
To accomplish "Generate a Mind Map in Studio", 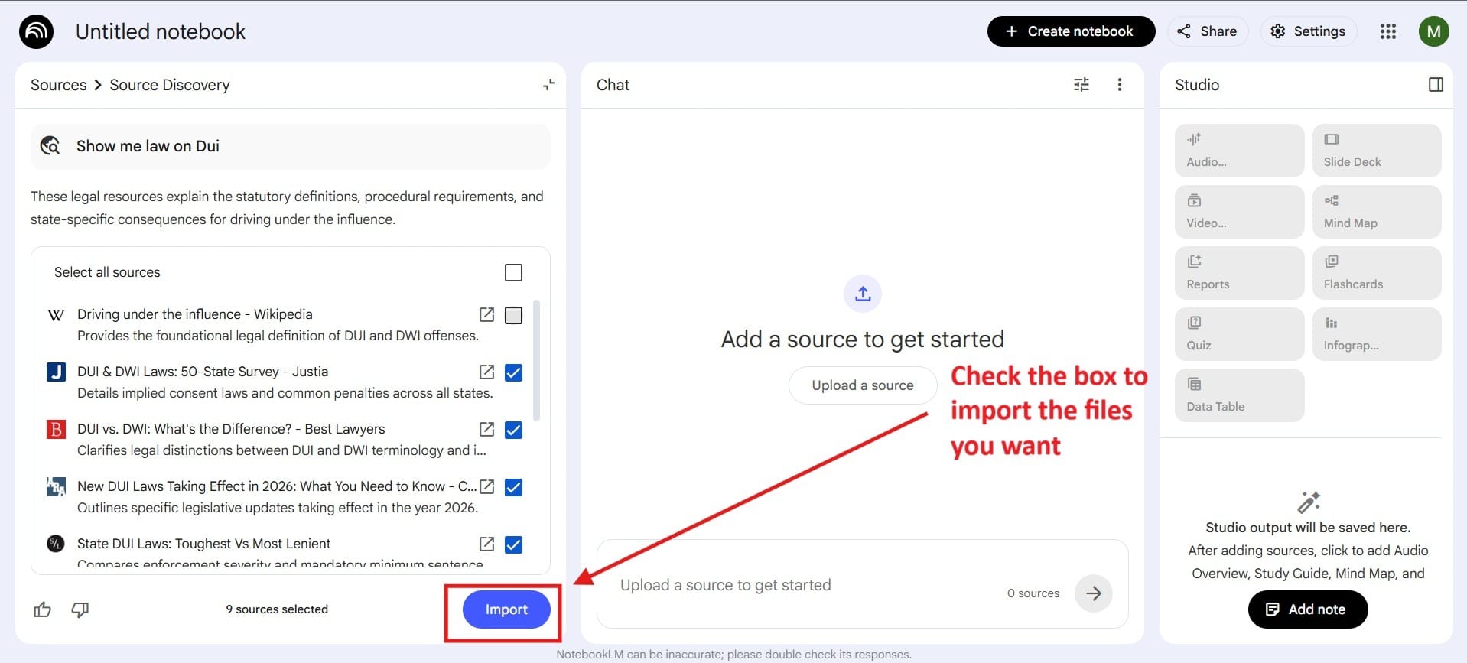I will coord(1377,212).
